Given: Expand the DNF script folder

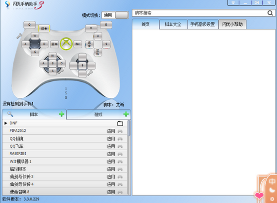Looking at the screenshot, I should pyautogui.click(x=6, y=123).
